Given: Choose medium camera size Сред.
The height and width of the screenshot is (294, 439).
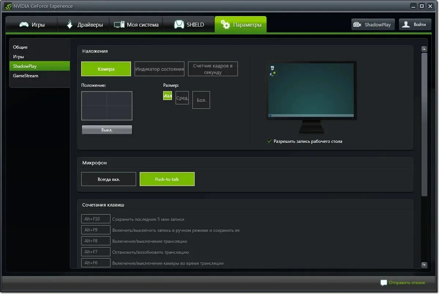Looking at the screenshot, I should tap(182, 98).
